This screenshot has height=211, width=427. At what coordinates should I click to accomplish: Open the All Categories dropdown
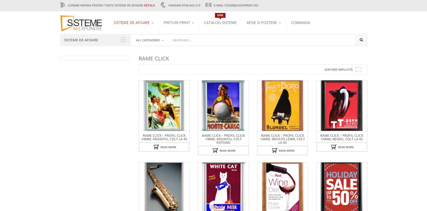tap(150, 40)
